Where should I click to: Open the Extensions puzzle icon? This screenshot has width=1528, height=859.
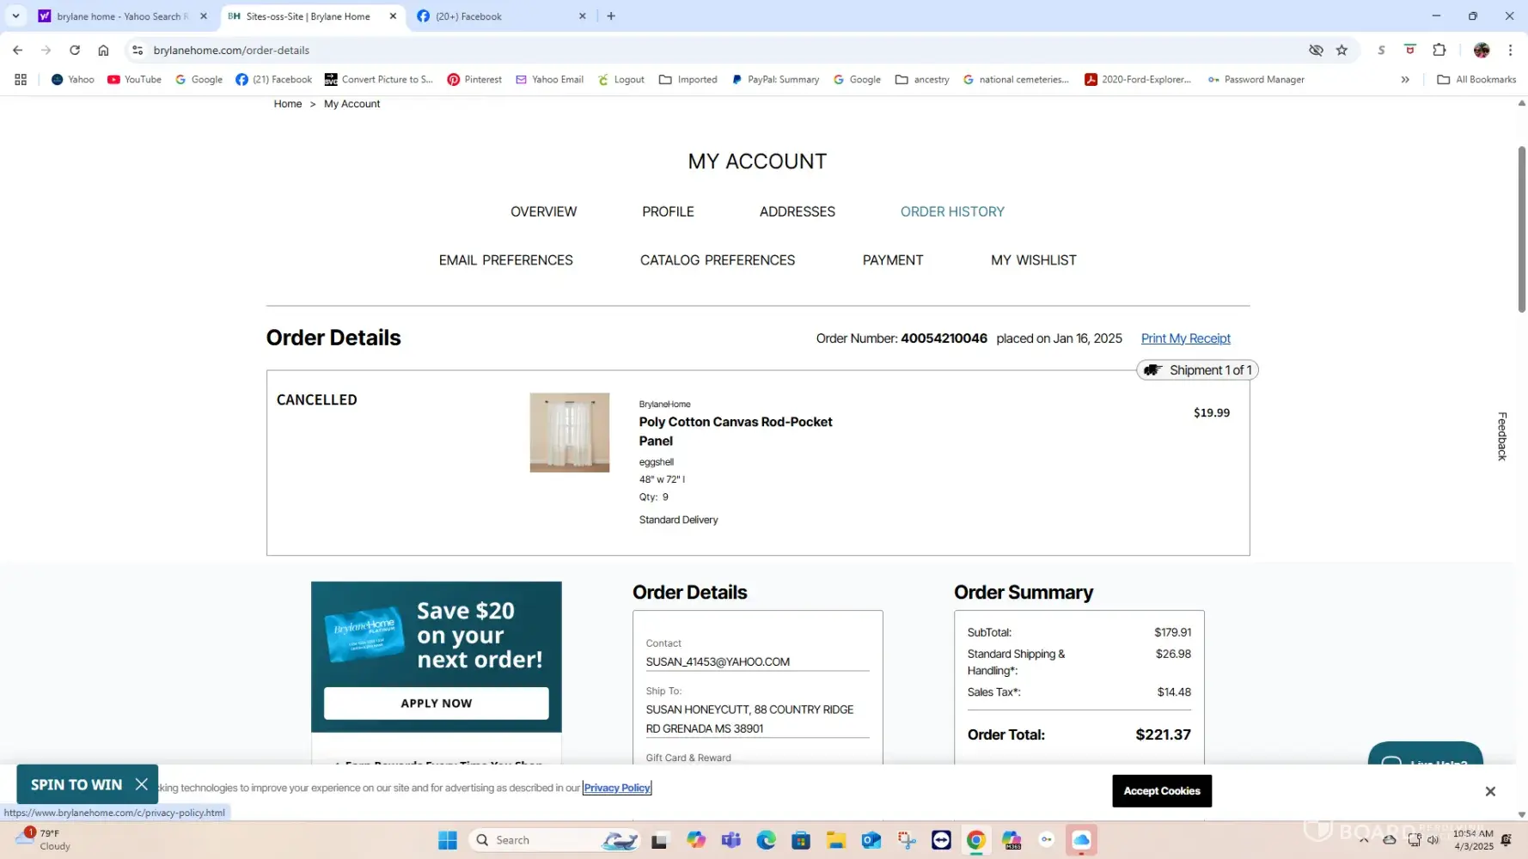1439,50
